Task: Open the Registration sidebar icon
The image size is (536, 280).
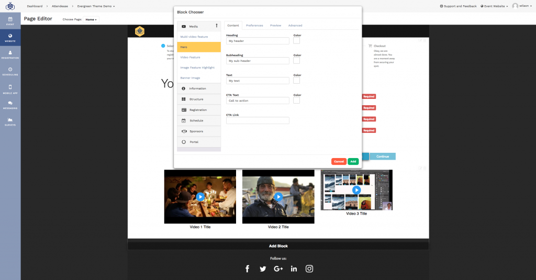Action: (10, 53)
